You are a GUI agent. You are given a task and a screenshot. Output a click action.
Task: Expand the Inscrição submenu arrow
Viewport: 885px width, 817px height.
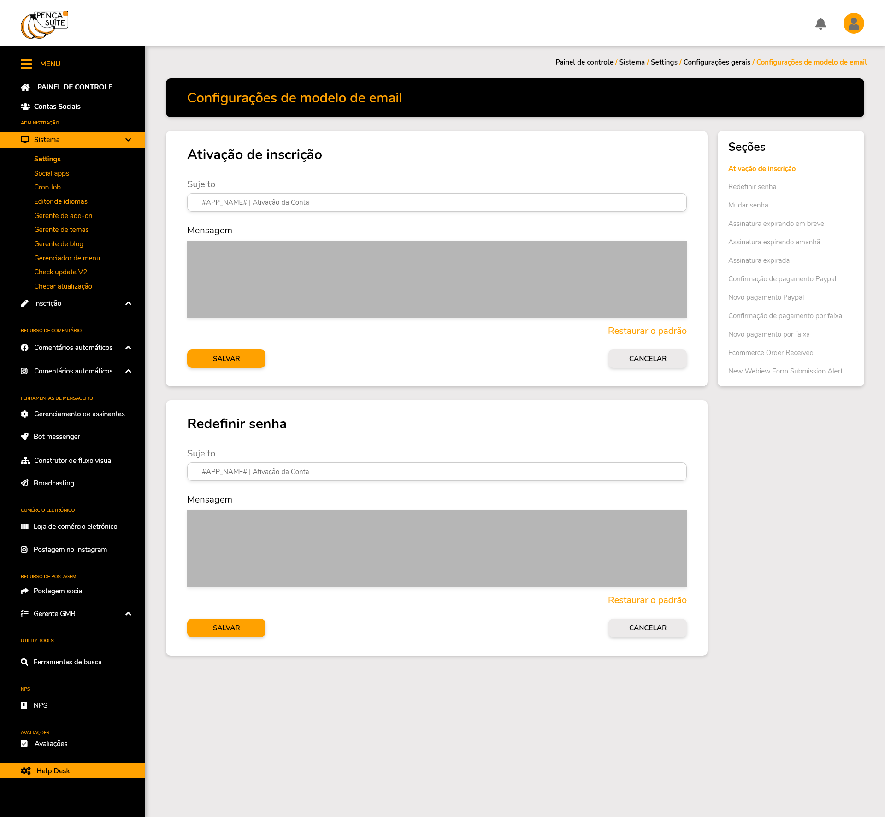click(128, 303)
